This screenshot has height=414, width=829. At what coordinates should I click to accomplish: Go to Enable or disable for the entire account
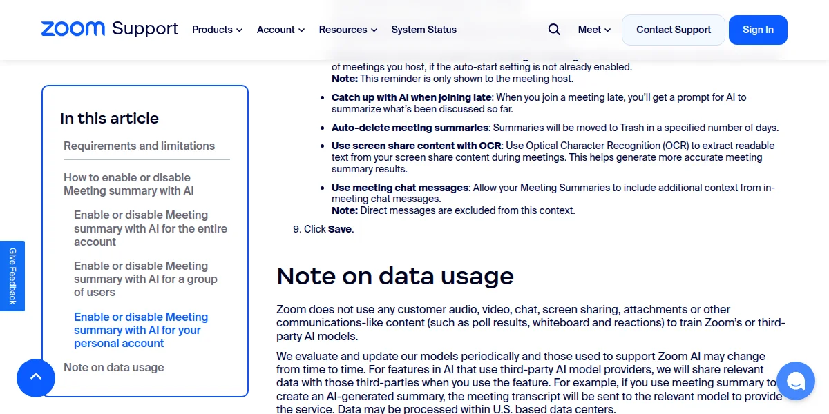click(151, 228)
